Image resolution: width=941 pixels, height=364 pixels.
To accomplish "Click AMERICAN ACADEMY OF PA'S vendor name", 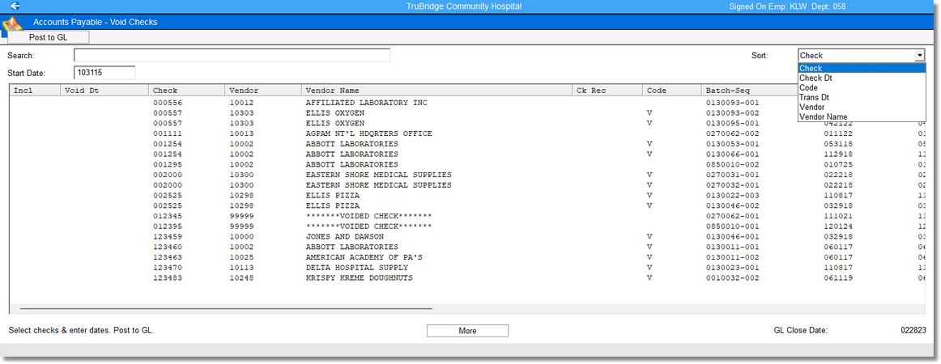I will (364, 257).
